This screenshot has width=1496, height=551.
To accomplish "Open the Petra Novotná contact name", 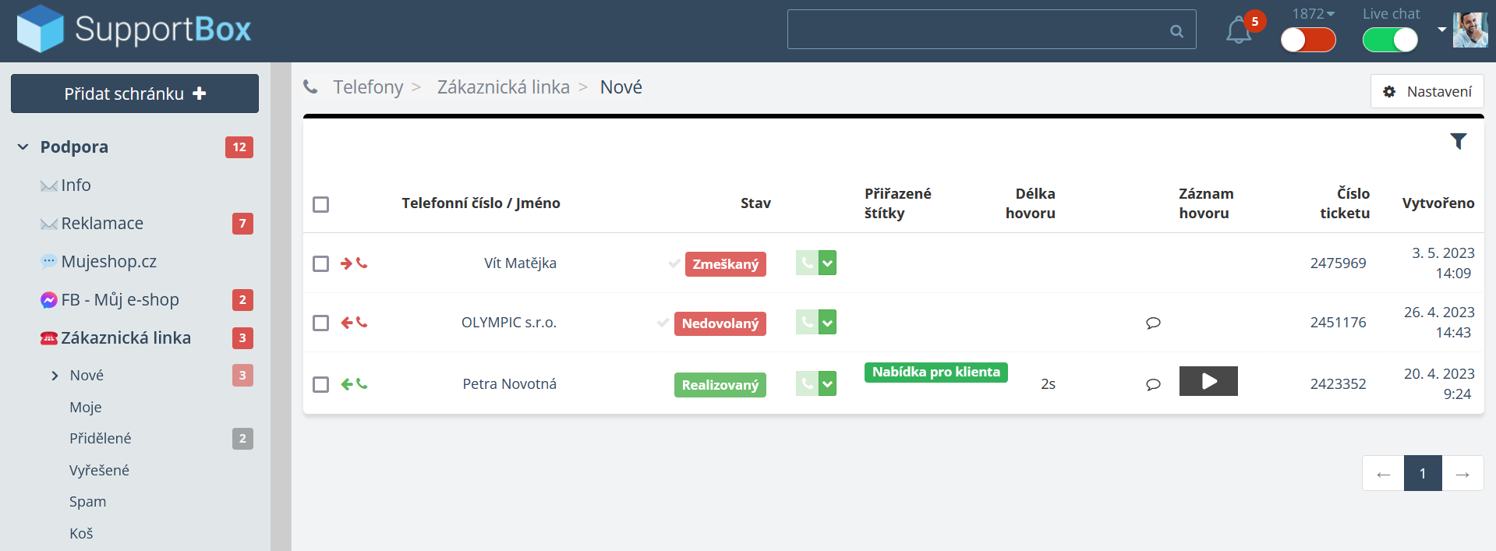I will click(x=510, y=383).
